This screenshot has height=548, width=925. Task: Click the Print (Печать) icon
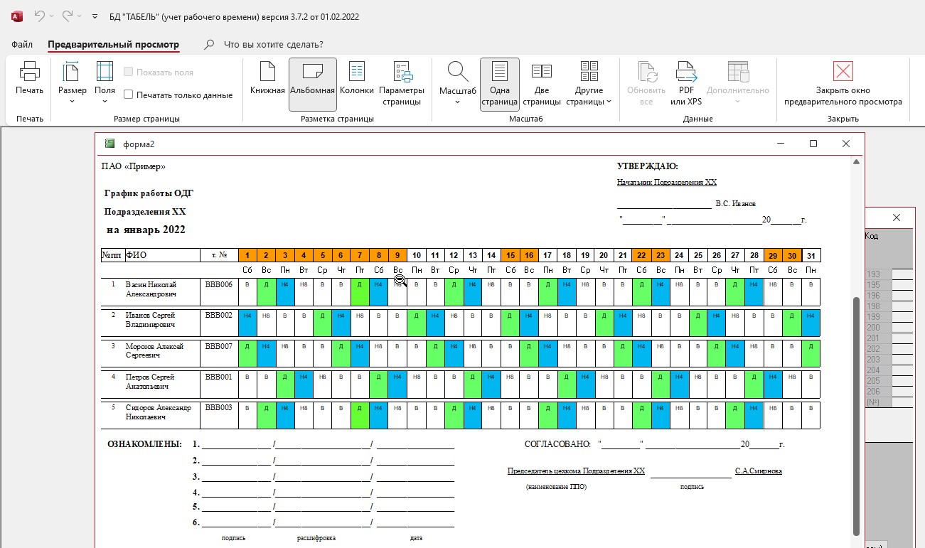(30, 72)
